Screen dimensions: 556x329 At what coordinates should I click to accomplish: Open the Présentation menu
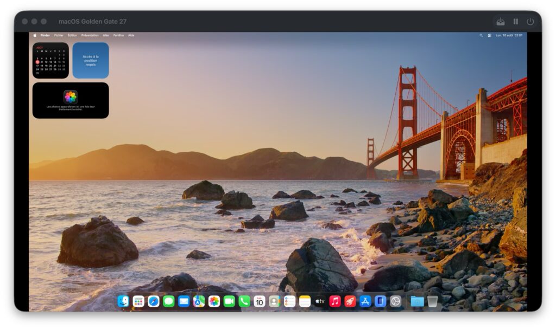(x=90, y=35)
